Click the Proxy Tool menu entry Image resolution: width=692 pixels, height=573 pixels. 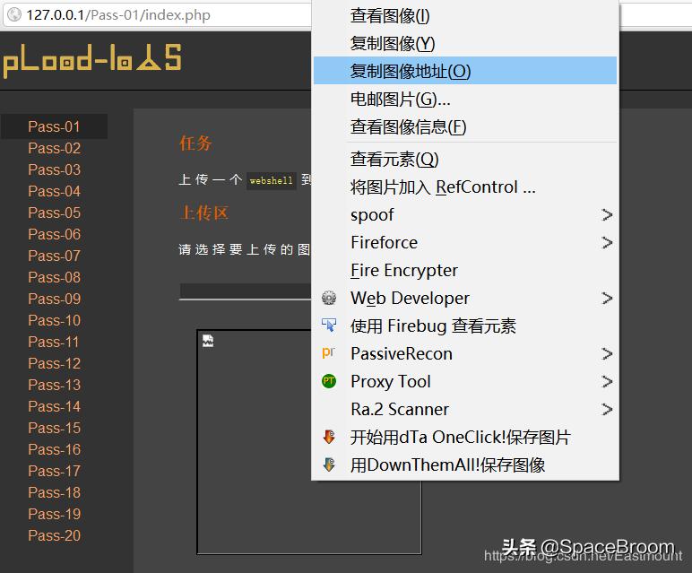tap(465, 381)
